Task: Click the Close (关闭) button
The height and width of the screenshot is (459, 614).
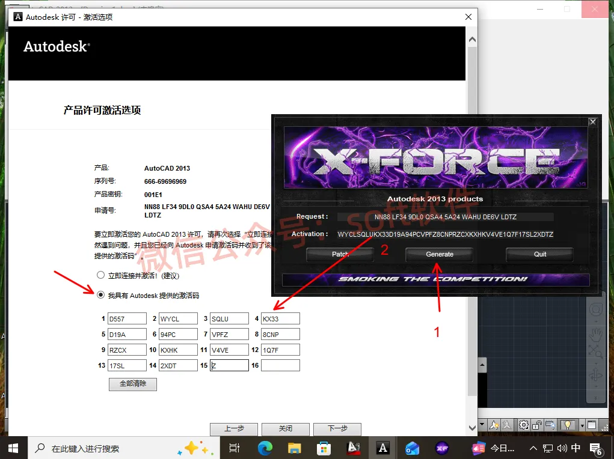Action: pos(286,429)
